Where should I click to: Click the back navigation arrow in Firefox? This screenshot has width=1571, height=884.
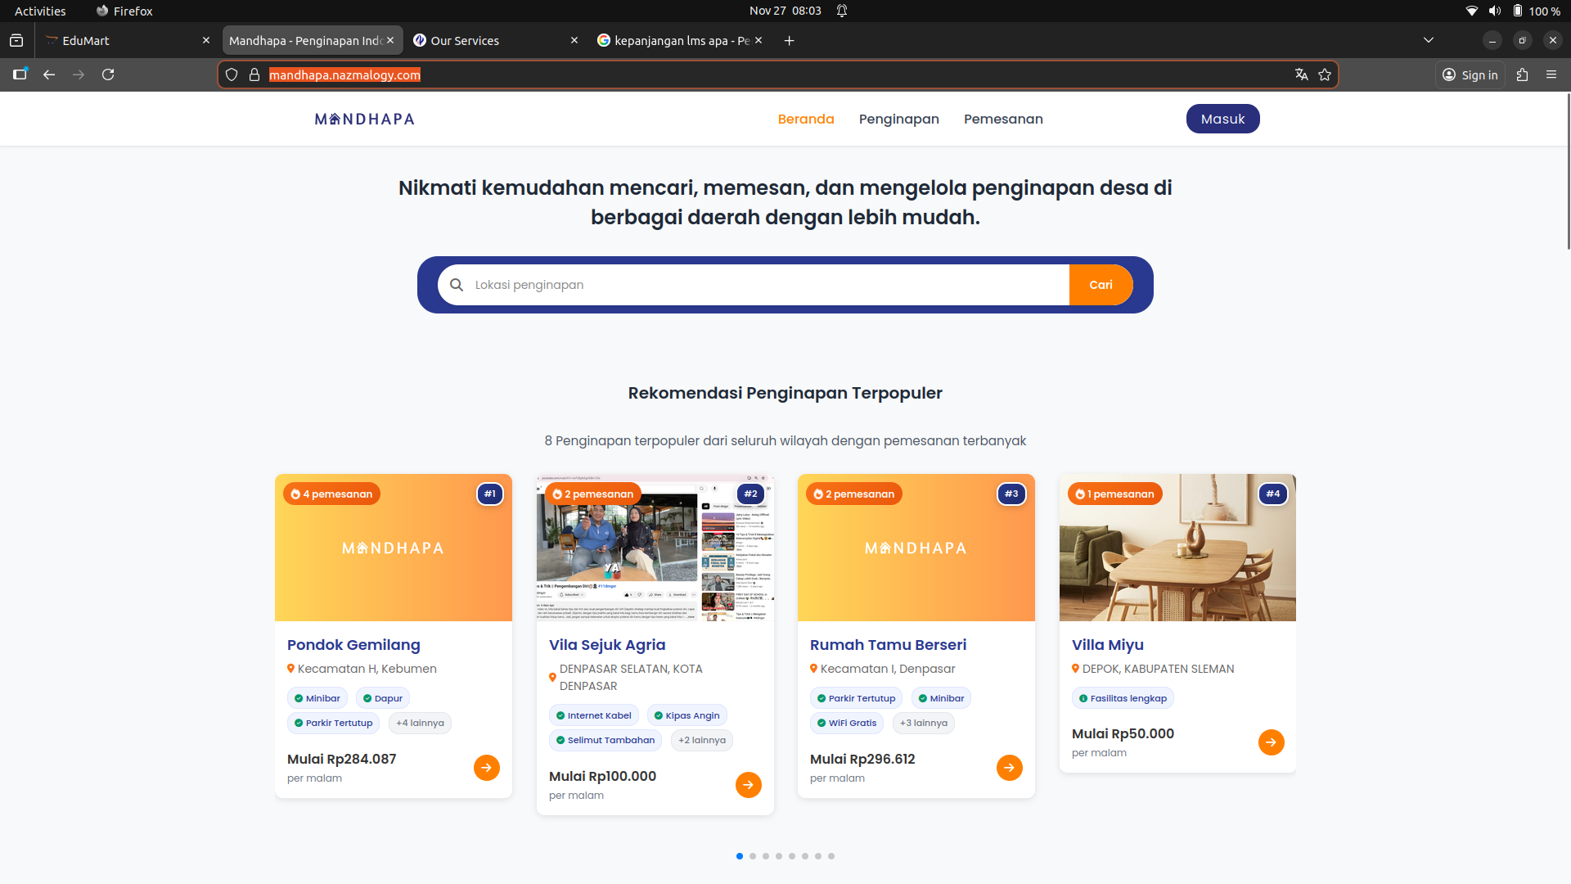49,74
